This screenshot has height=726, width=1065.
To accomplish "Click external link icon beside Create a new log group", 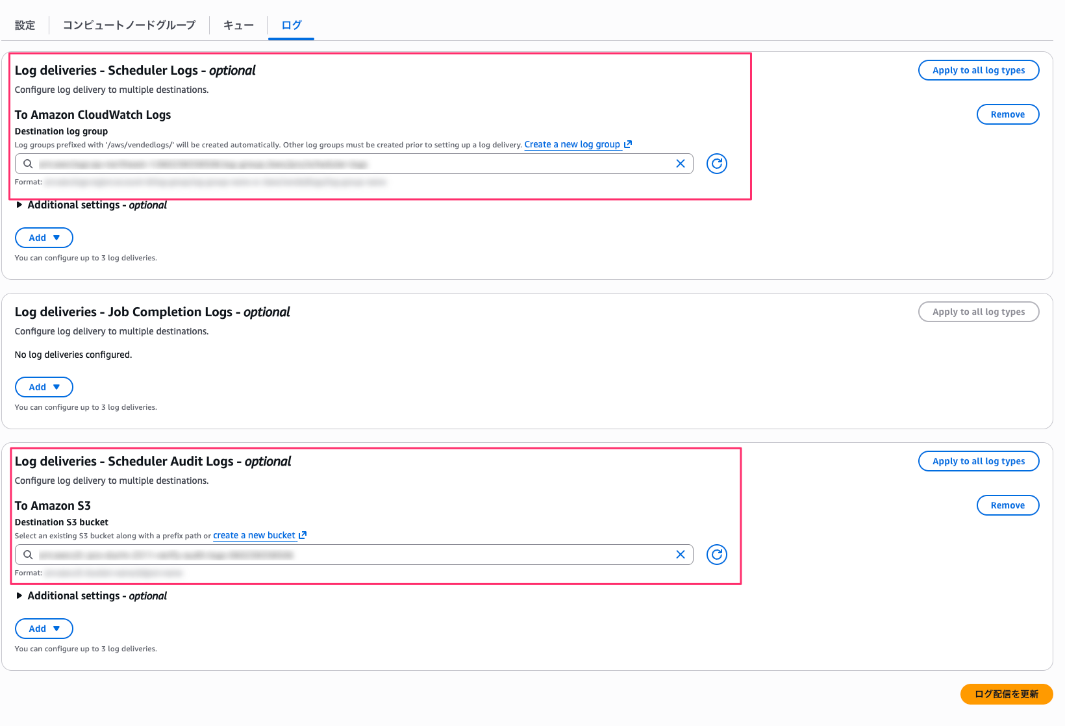I will coord(628,144).
